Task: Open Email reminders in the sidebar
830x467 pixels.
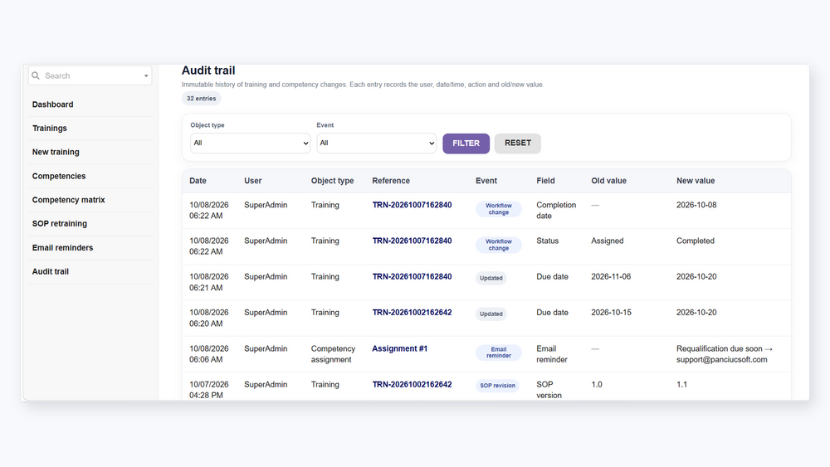Action: 62,247
